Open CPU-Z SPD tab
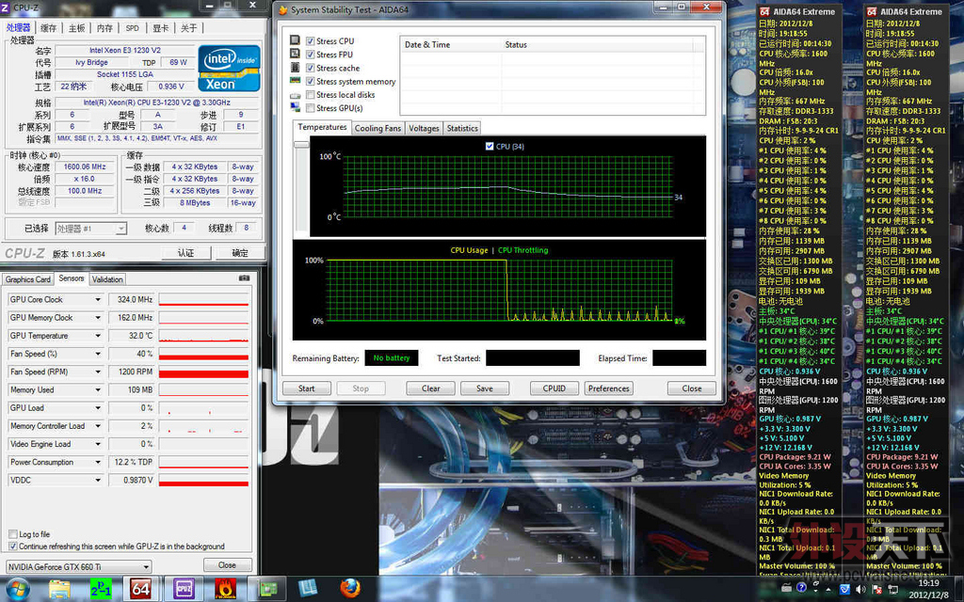 tap(132, 28)
